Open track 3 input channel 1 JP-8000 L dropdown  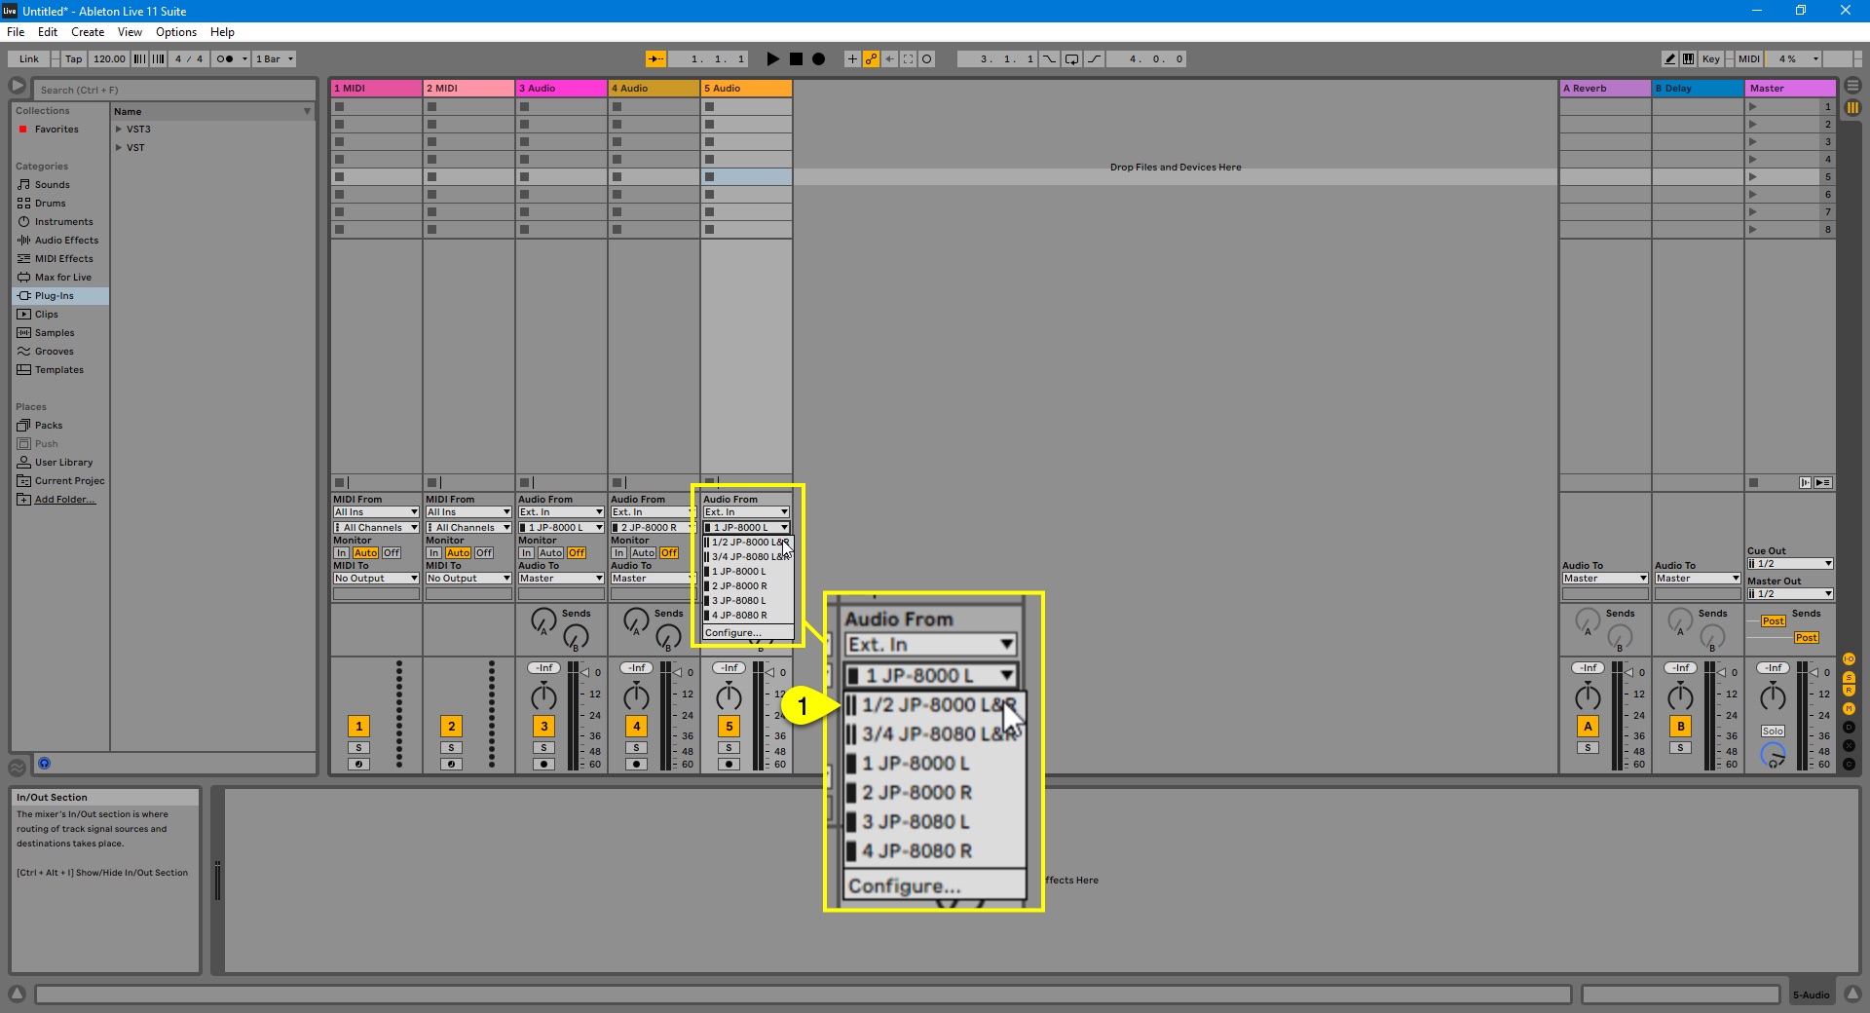(561, 528)
